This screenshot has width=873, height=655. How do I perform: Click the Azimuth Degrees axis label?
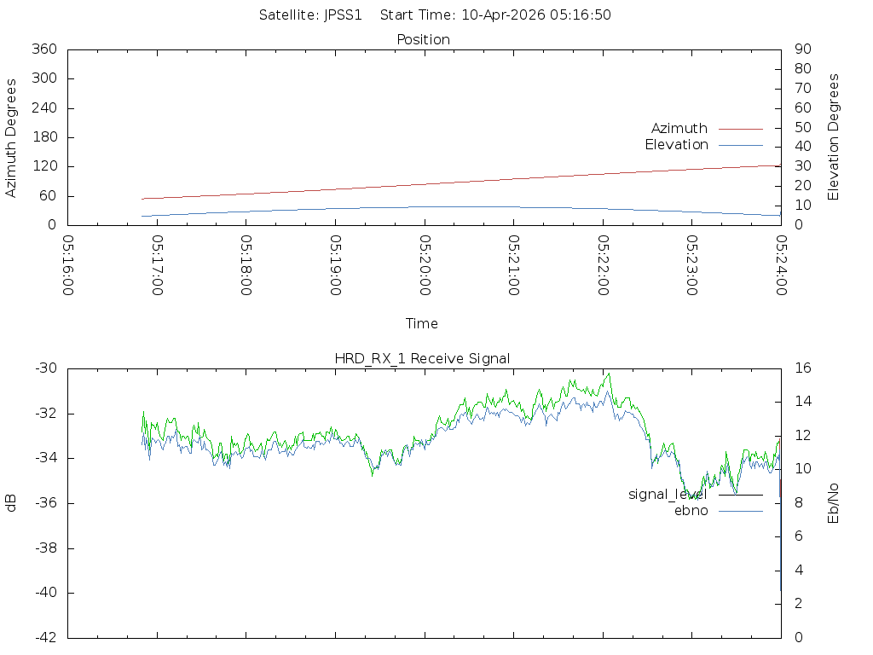coord(12,137)
